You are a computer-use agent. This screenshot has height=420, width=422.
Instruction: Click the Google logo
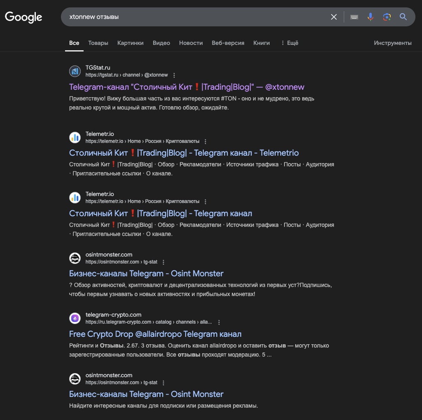coord(23,17)
